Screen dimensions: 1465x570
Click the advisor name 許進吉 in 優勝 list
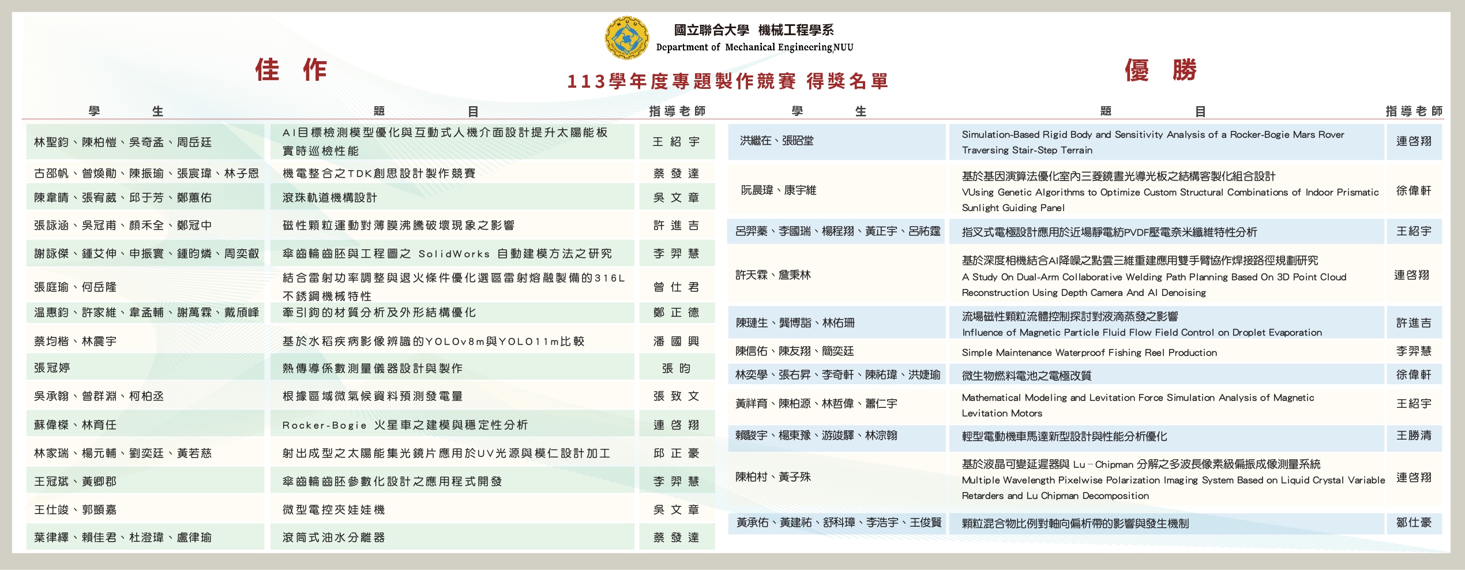[1414, 322]
